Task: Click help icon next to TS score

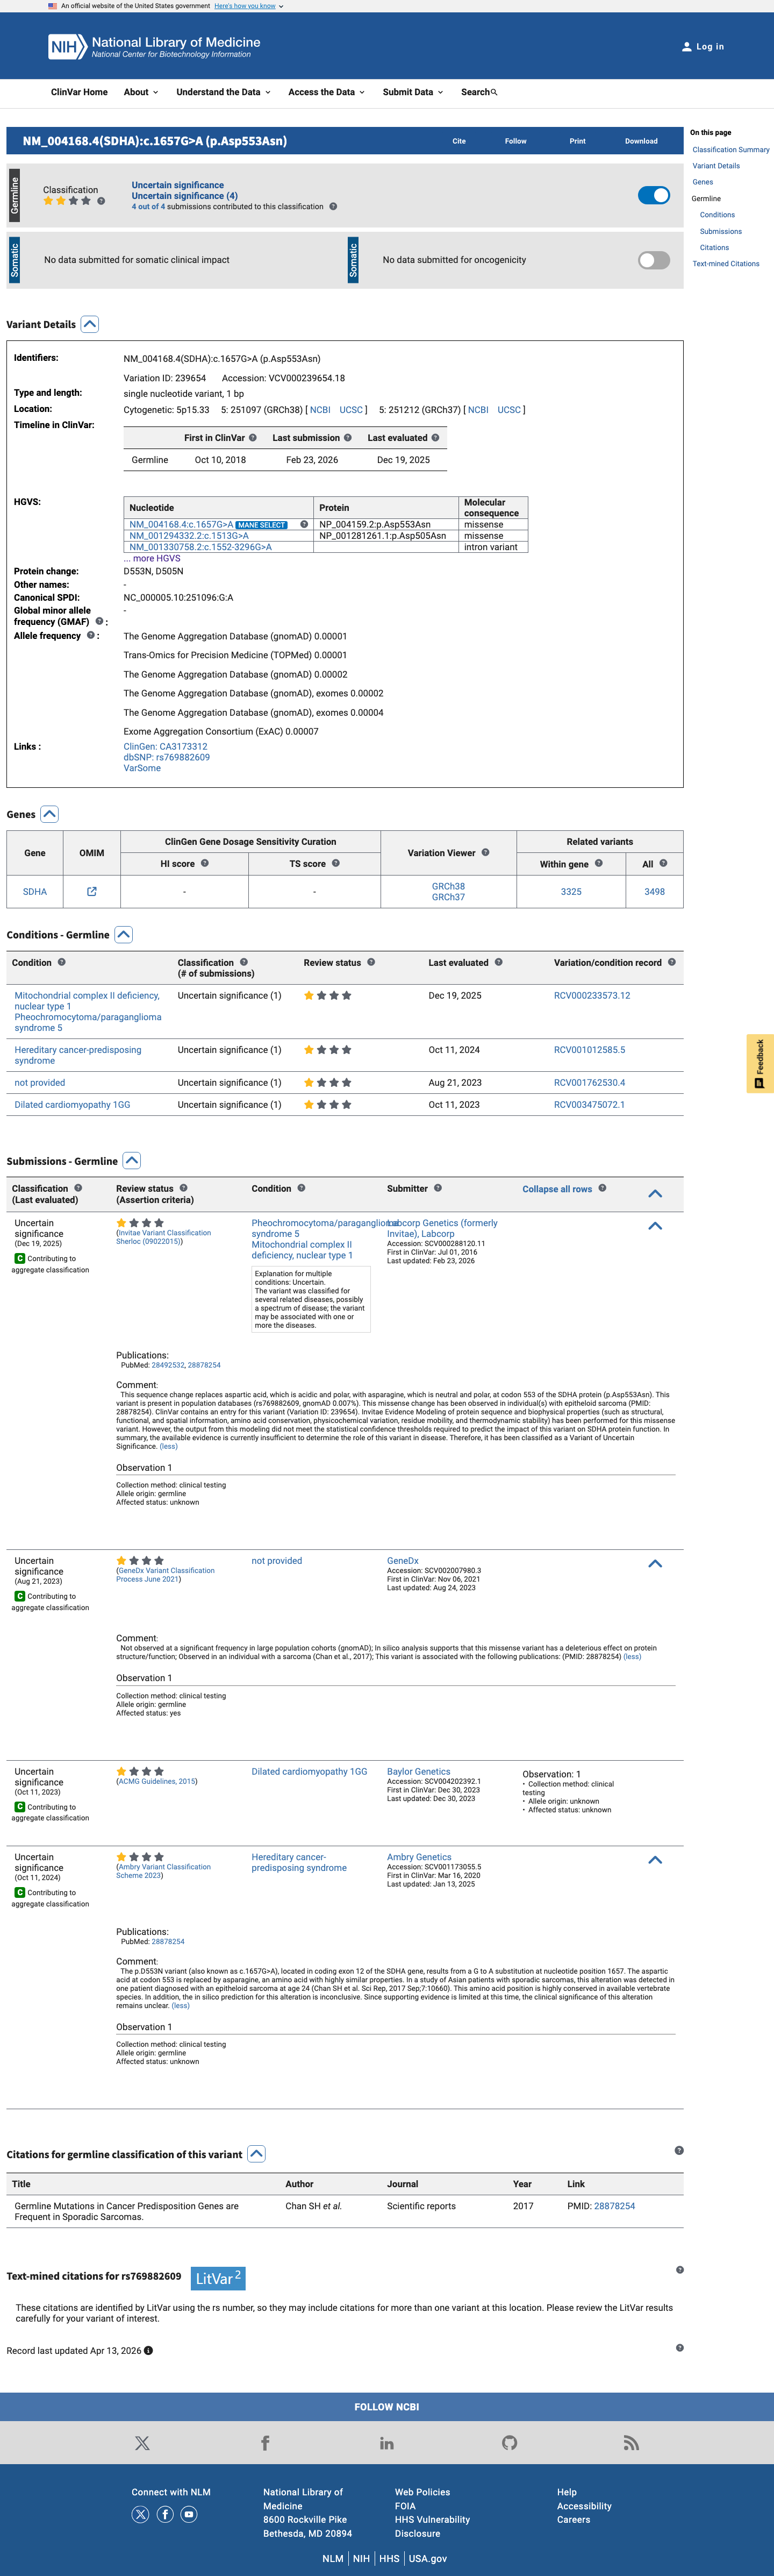Action: tap(336, 863)
